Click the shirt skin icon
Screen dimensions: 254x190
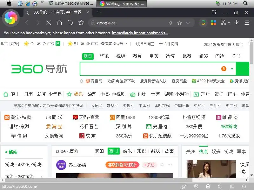click(x=214, y=12)
